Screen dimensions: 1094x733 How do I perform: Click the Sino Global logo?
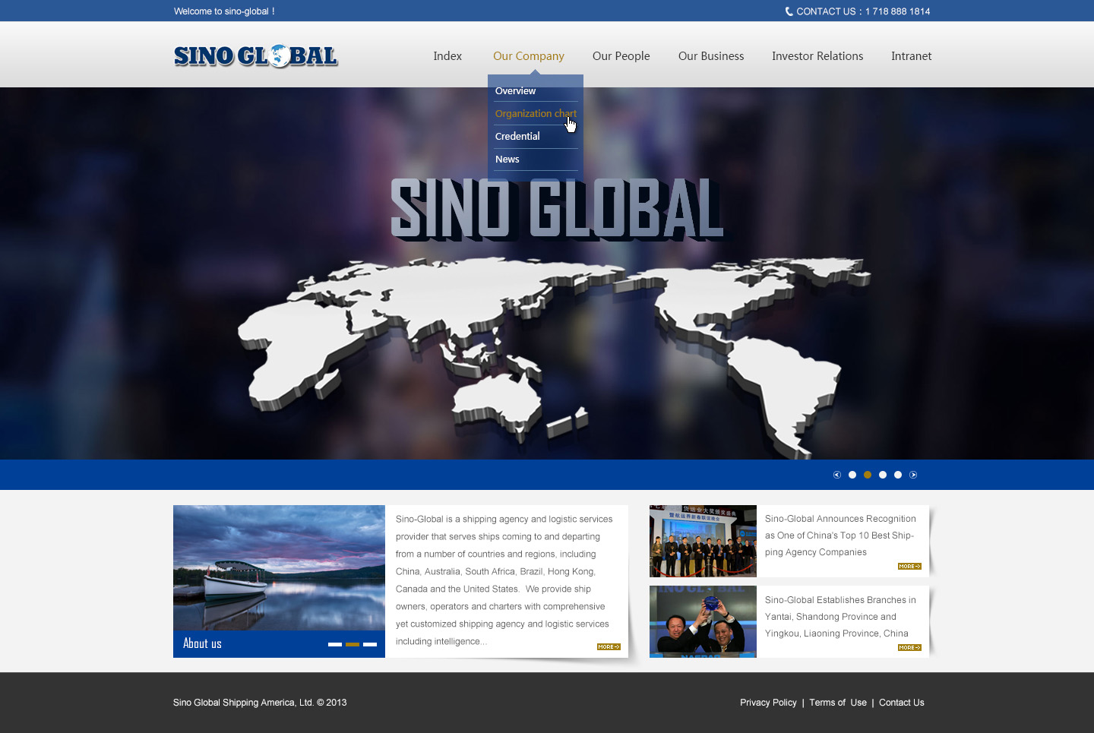tap(255, 55)
